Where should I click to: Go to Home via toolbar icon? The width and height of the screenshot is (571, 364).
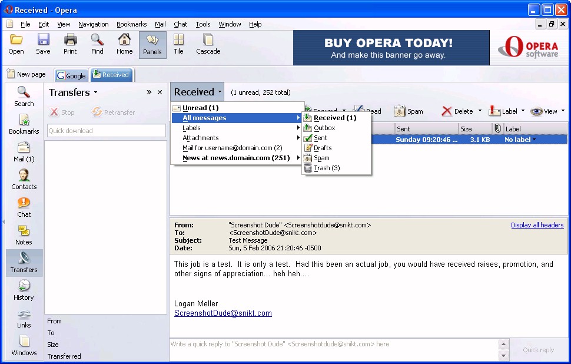point(125,44)
